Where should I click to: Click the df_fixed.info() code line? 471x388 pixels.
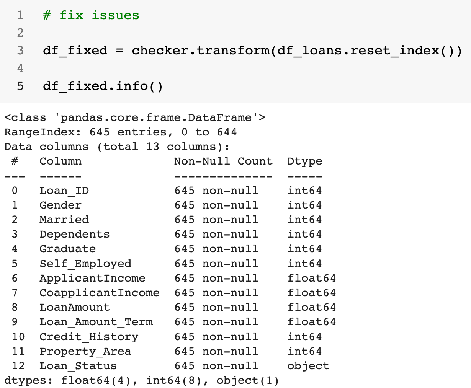(x=103, y=86)
